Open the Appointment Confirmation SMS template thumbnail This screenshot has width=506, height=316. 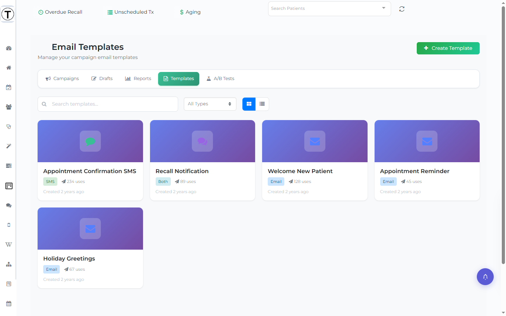[x=90, y=141]
